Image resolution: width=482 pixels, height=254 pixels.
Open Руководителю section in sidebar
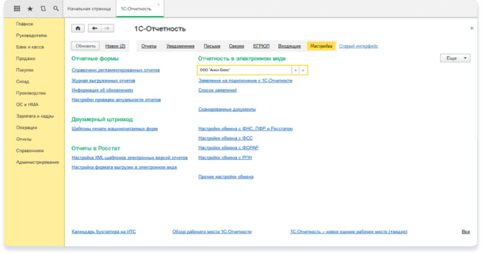pos(32,35)
